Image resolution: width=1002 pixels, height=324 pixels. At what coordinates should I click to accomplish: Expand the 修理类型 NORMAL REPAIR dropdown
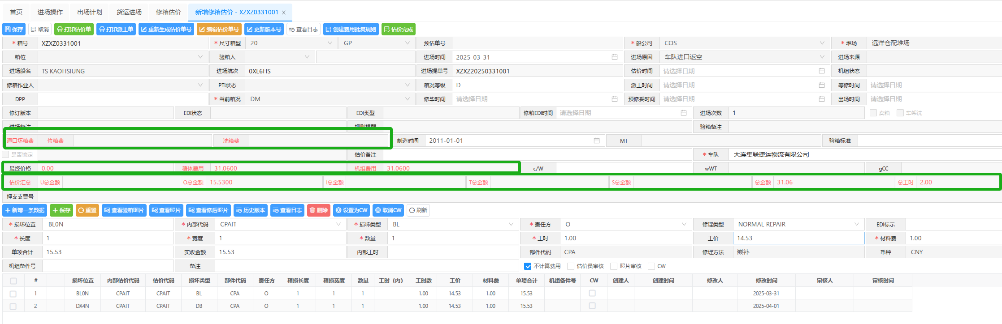[856, 224]
